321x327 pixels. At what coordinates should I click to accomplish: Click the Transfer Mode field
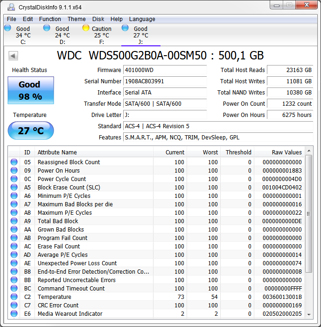[165, 104]
